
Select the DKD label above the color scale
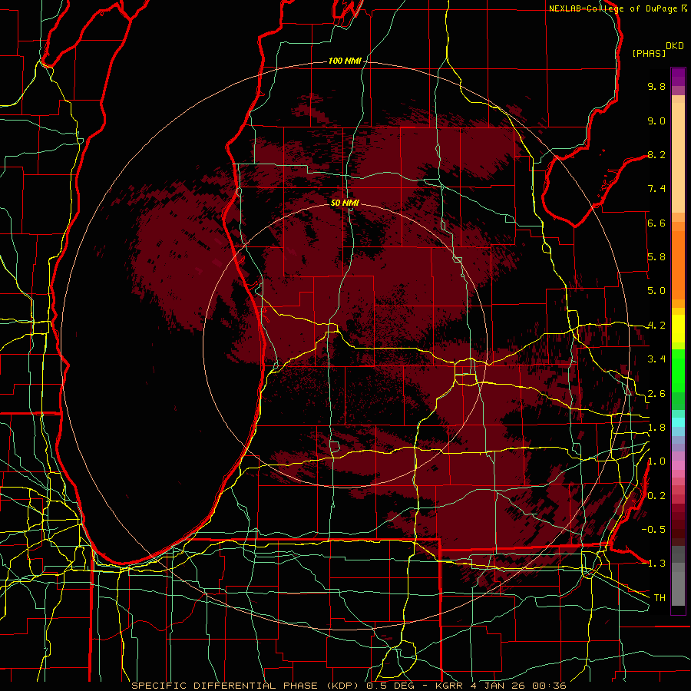point(675,46)
